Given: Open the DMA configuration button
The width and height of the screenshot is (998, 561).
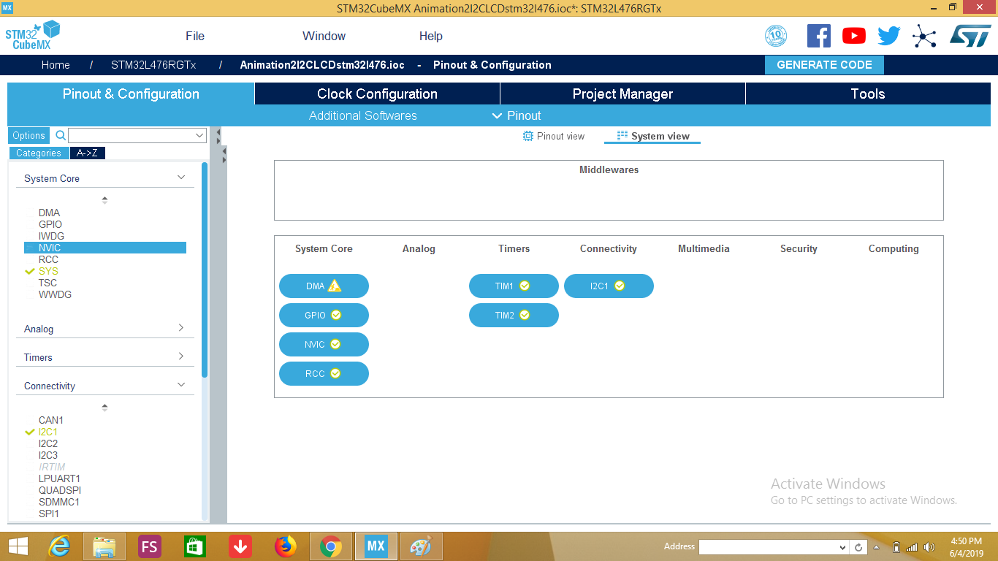Looking at the screenshot, I should [324, 286].
